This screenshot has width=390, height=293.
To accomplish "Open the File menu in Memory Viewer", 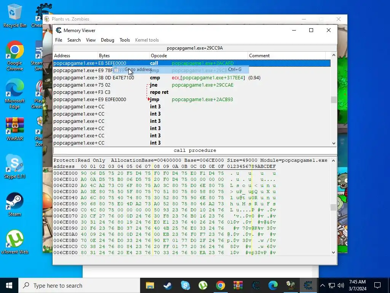I will [x=59, y=40].
